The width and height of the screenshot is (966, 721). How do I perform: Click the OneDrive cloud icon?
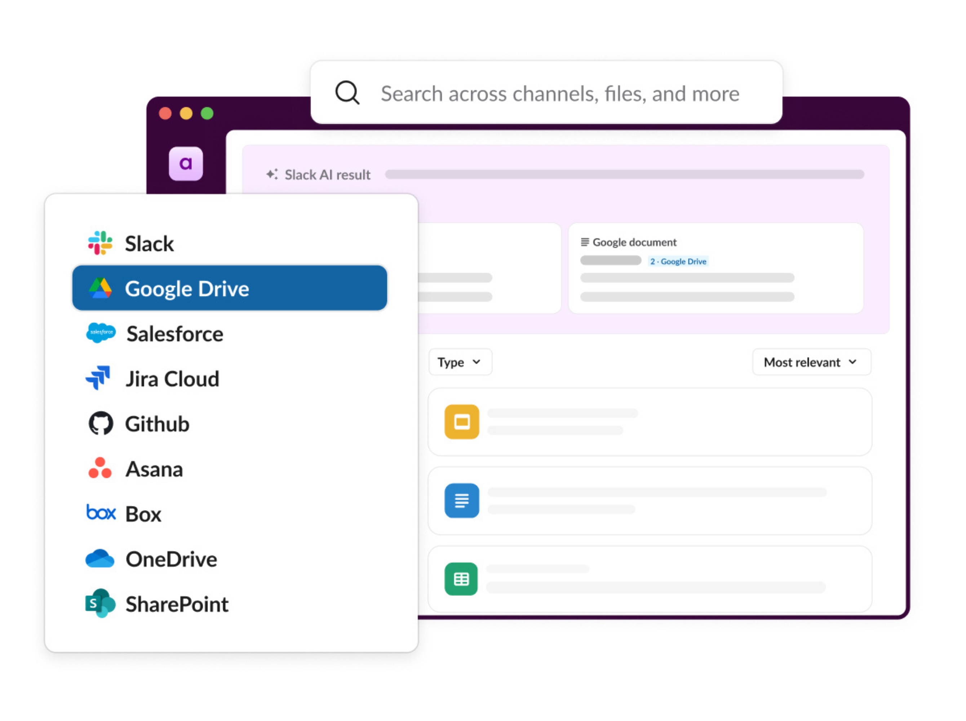point(100,559)
